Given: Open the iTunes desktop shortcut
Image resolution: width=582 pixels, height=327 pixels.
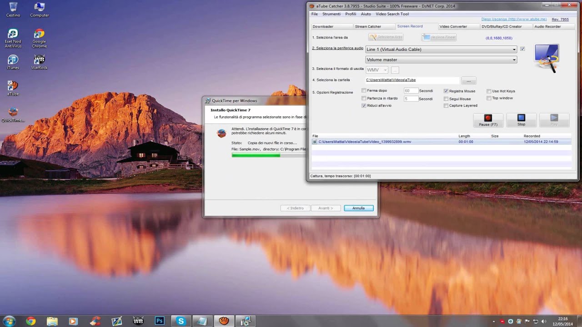Looking at the screenshot, I should [13, 62].
